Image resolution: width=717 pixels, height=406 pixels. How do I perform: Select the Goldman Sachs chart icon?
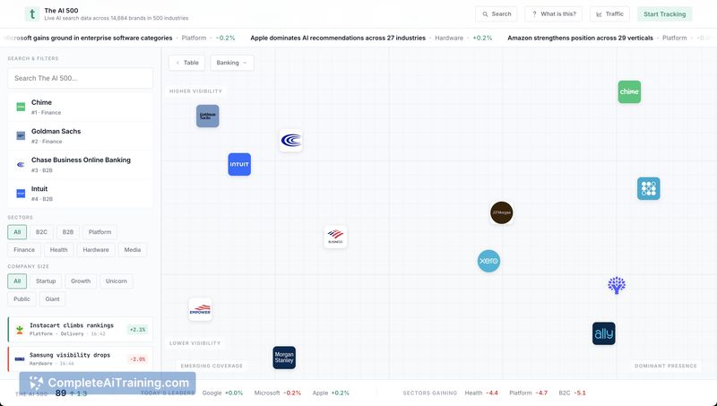click(x=208, y=117)
